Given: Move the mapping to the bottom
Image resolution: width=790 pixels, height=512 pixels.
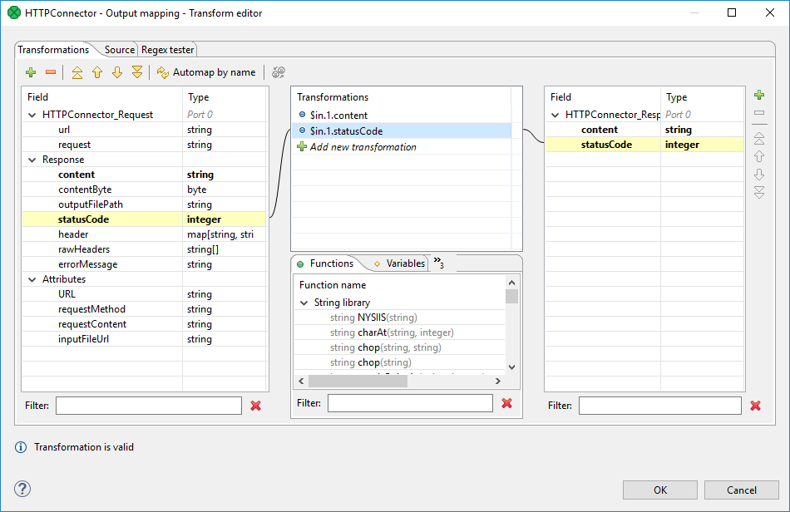Looking at the screenshot, I should pyautogui.click(x=136, y=72).
